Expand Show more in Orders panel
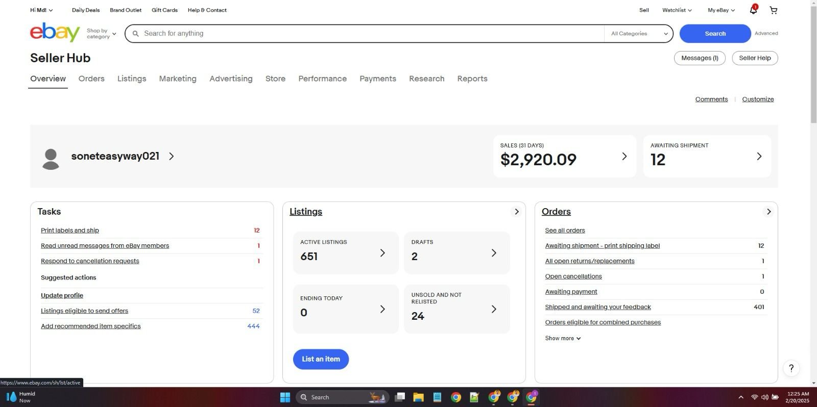 (x=563, y=338)
